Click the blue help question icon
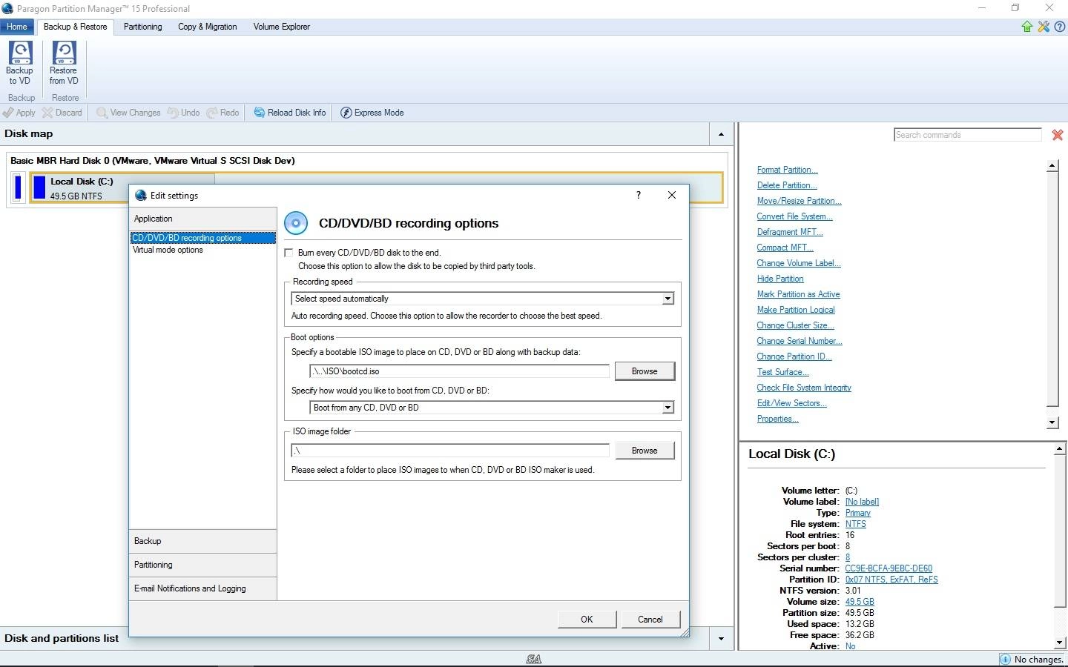This screenshot has height=667, width=1068. 1059,27
